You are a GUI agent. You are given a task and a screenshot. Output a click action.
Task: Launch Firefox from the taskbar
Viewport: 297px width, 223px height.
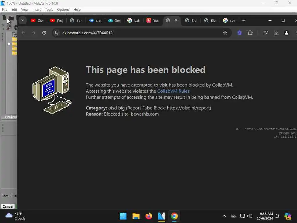149,216
